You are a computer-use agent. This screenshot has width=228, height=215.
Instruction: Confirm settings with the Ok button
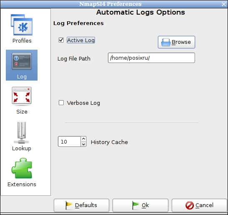click(x=140, y=205)
